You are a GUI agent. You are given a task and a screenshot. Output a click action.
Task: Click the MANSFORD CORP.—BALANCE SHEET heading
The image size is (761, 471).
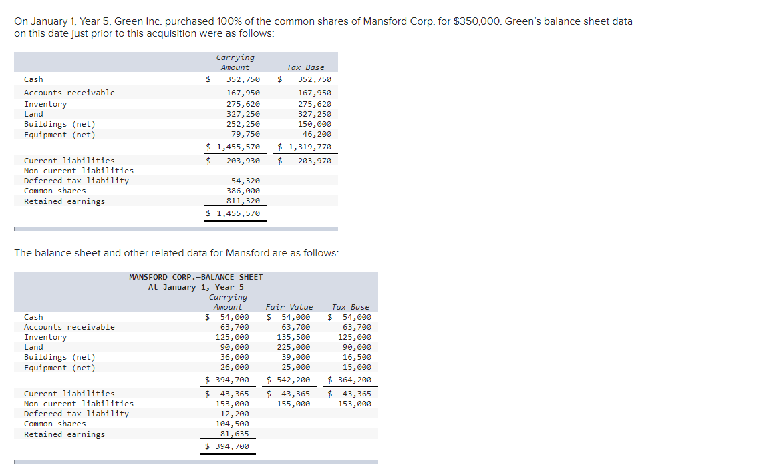point(196,277)
